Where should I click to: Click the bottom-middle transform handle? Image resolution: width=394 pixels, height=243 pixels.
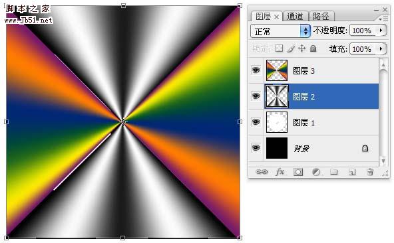coord(123,238)
